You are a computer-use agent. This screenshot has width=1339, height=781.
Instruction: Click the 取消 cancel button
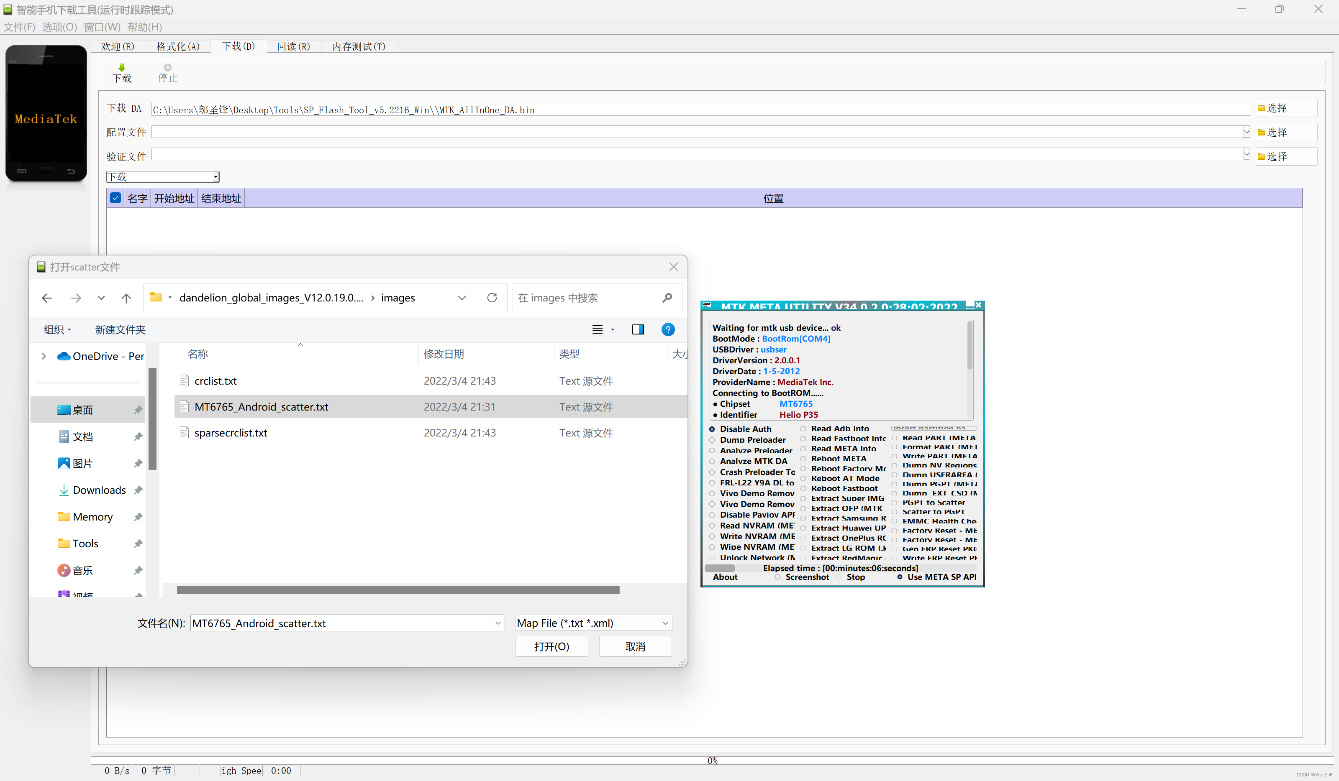pyautogui.click(x=636, y=647)
